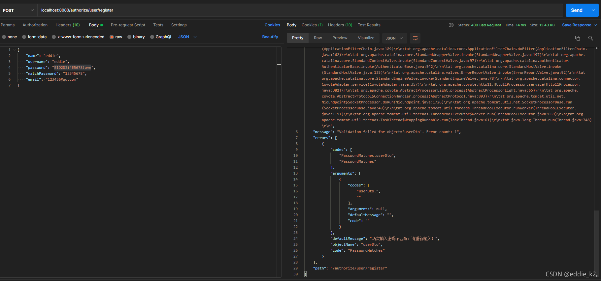
Task: Toggle the response line wrap icon
Action: coord(415,38)
